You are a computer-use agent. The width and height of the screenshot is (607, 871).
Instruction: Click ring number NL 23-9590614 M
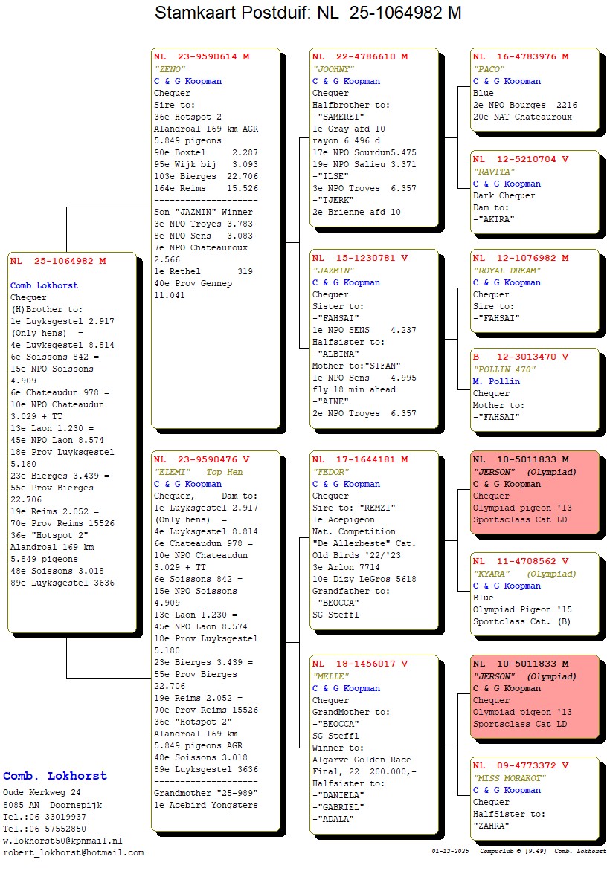202,56
